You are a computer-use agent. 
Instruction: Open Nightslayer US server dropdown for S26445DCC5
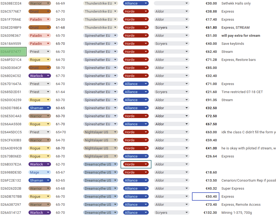(100, 132)
